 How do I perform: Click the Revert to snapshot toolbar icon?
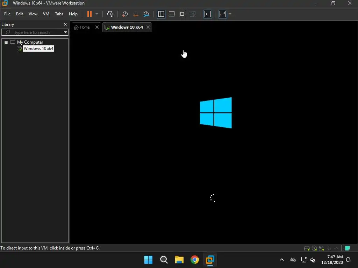[136, 14]
